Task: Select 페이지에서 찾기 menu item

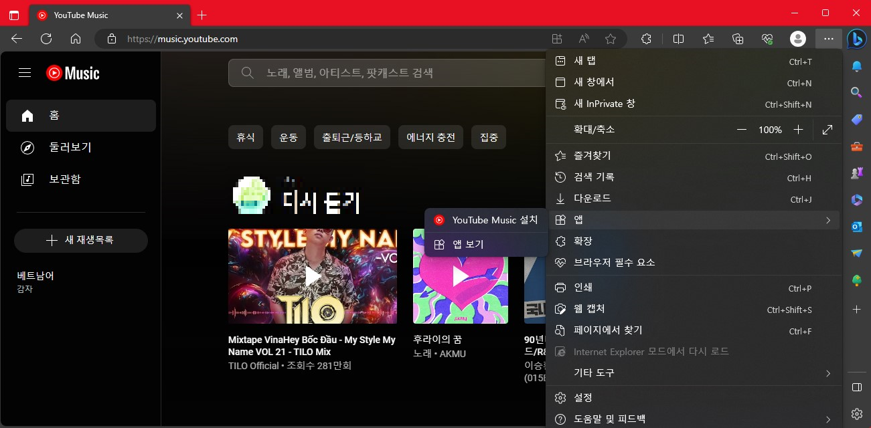Action: coord(694,331)
